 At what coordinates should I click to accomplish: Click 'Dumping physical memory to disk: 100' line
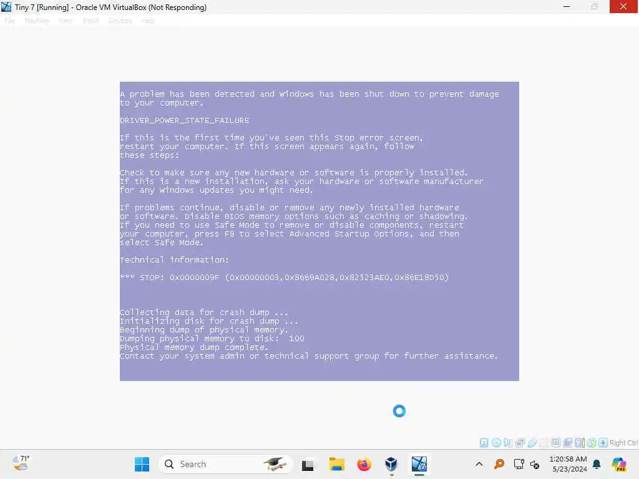pos(212,339)
